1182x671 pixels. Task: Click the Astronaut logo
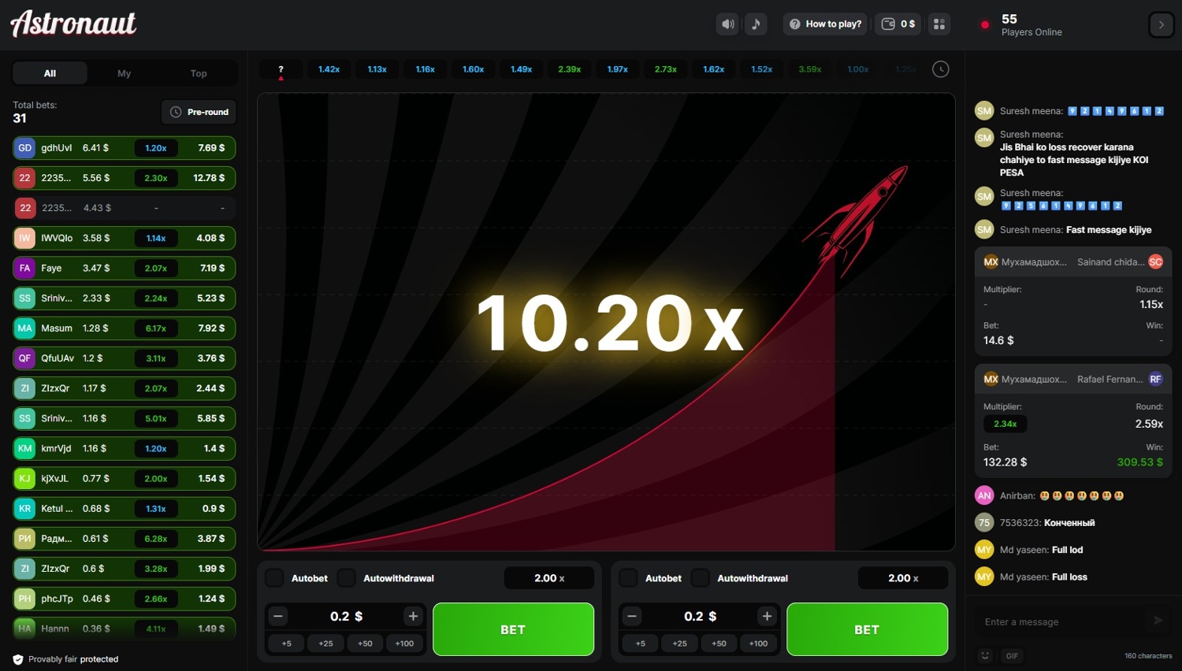(x=73, y=24)
